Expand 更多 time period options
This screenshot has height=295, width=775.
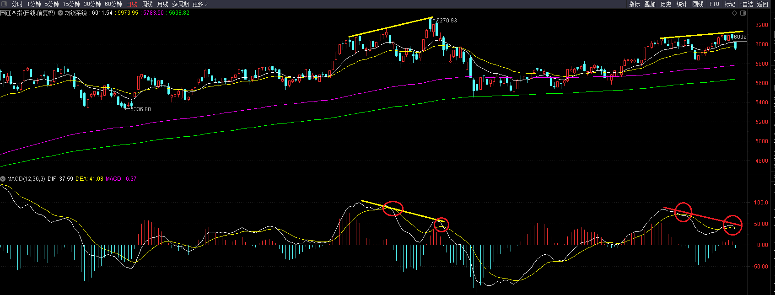[x=200, y=4]
